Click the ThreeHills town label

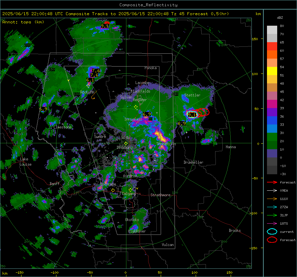(166, 144)
